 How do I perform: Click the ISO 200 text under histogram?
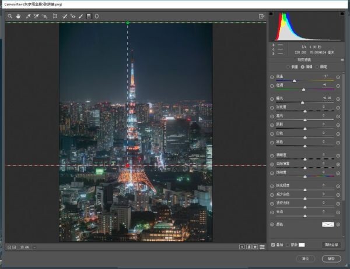[300, 52]
